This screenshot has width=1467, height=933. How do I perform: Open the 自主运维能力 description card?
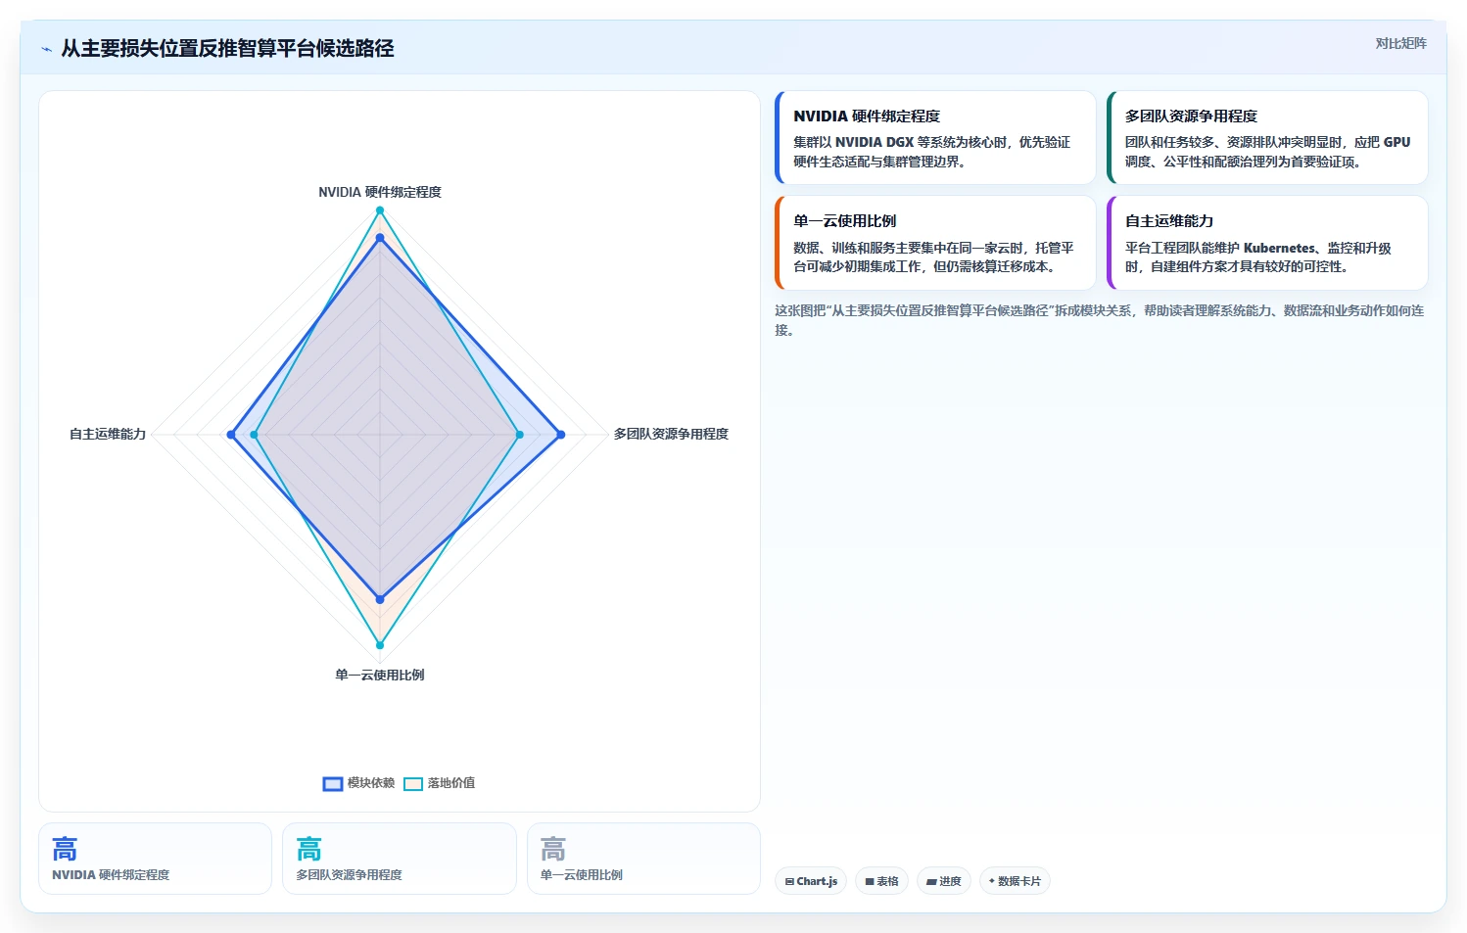point(1267,243)
